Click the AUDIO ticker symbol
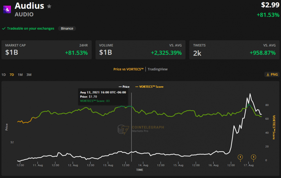This screenshot has width=281, height=178. pos(24,15)
